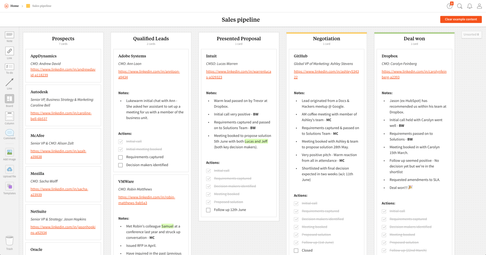
Task: Select the Autodesk card title
Action: click(39, 92)
